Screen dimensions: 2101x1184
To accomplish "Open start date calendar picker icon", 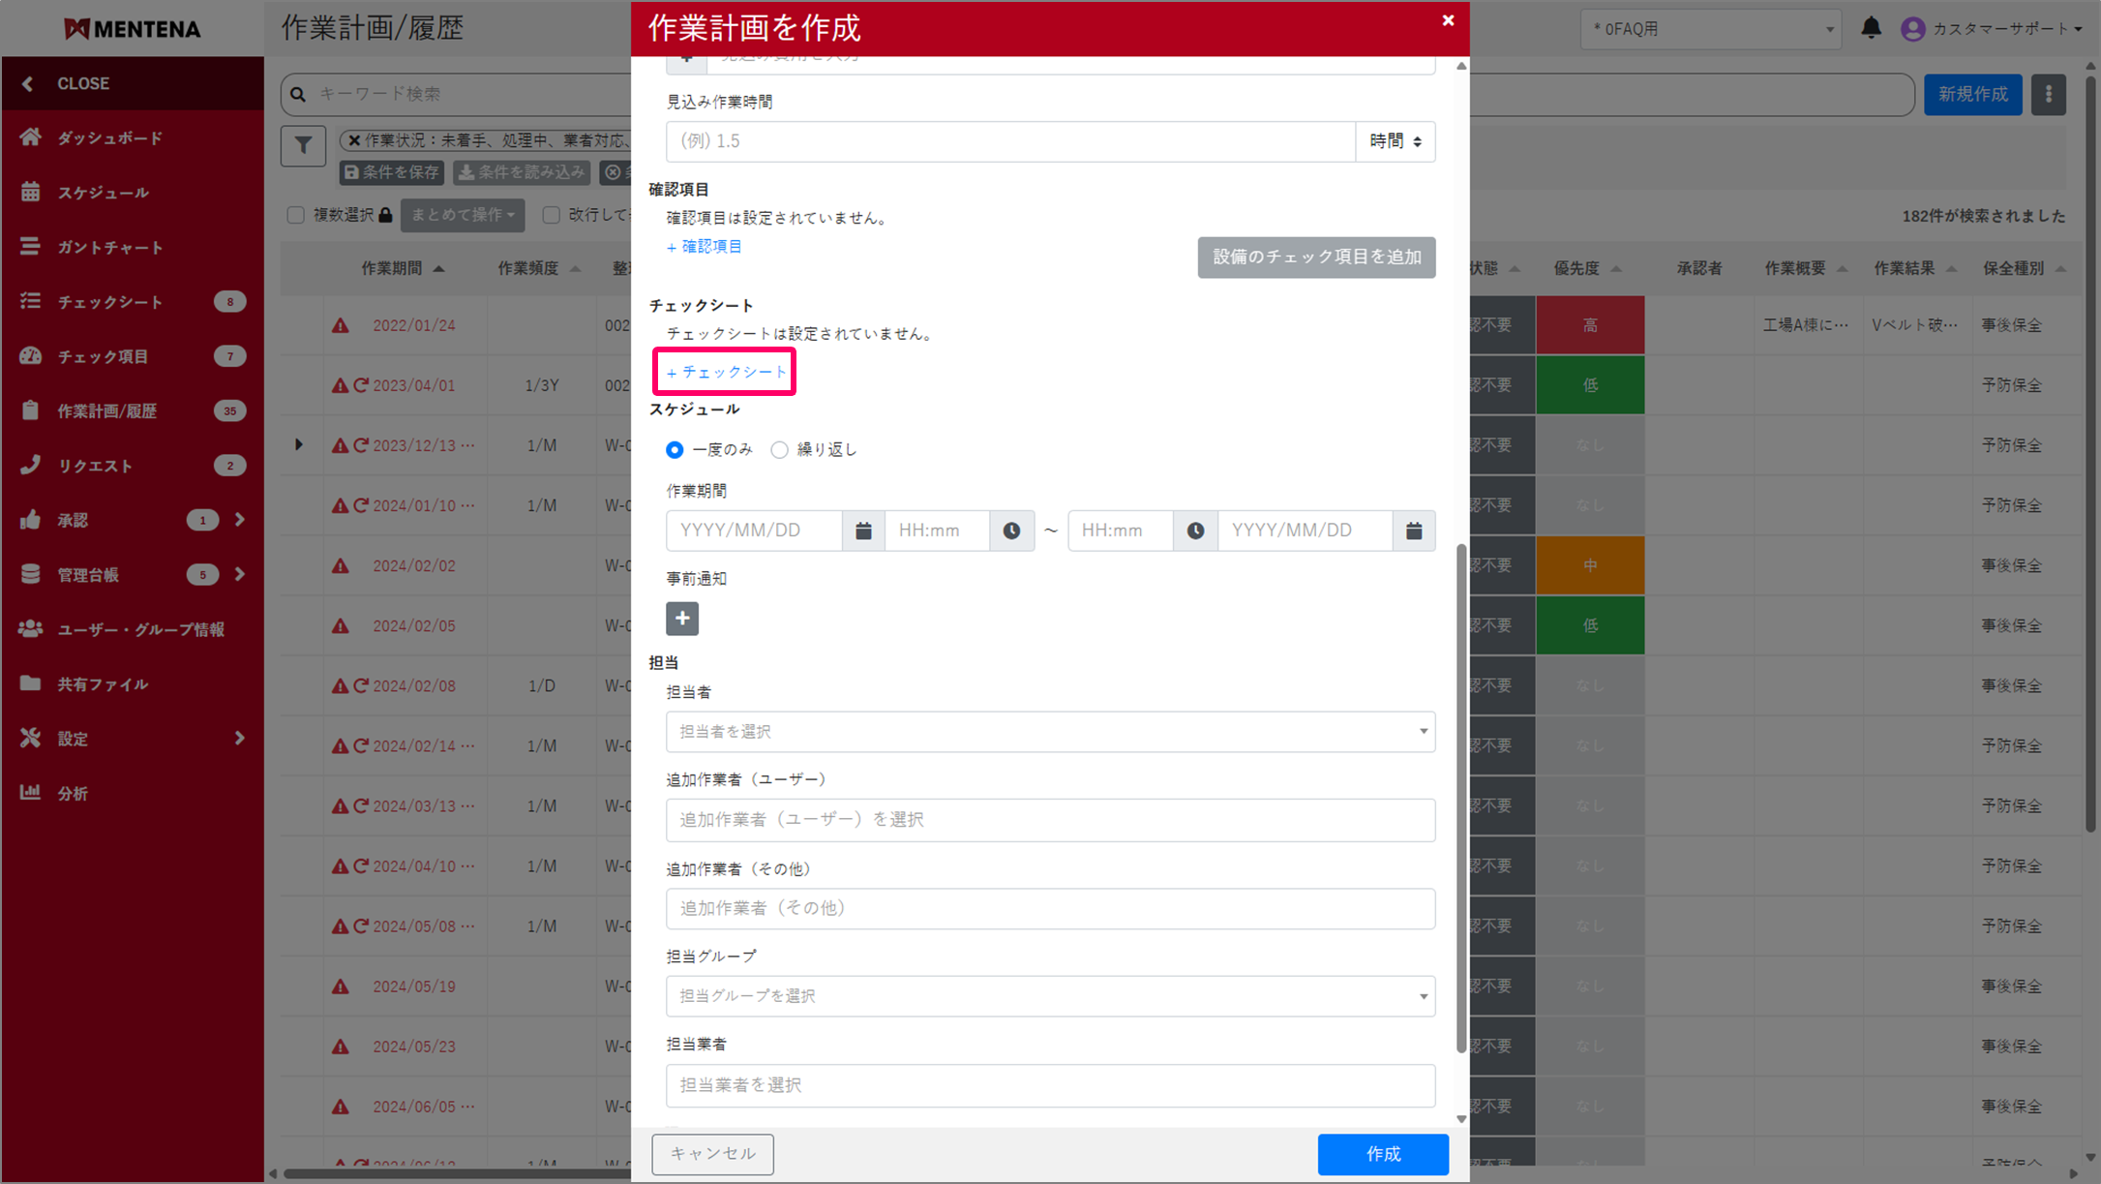I will [863, 531].
